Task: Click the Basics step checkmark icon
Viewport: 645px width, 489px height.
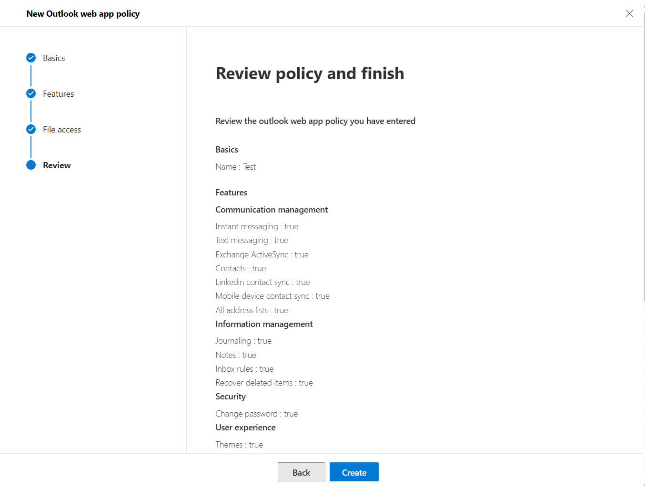Action: coord(30,58)
